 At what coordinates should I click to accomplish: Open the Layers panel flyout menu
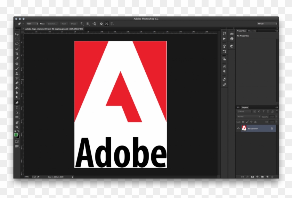[x=277, y=108]
